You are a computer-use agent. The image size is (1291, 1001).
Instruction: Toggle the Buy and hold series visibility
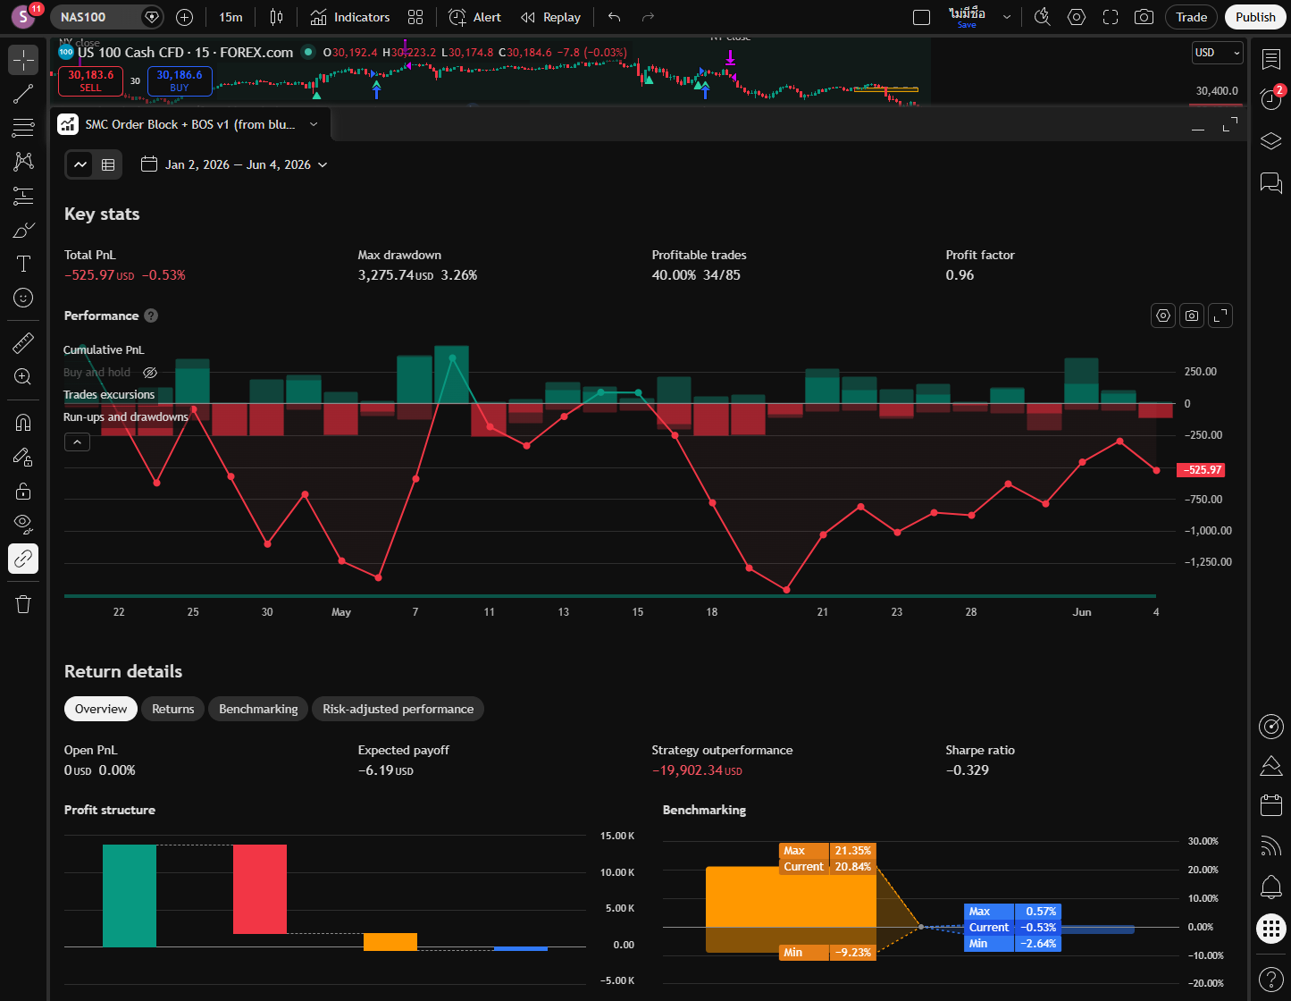click(x=150, y=373)
